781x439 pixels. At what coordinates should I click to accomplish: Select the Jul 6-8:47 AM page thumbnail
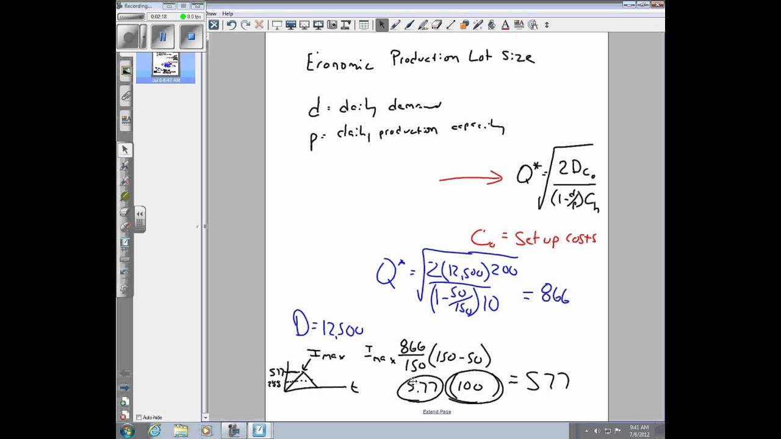click(x=165, y=67)
